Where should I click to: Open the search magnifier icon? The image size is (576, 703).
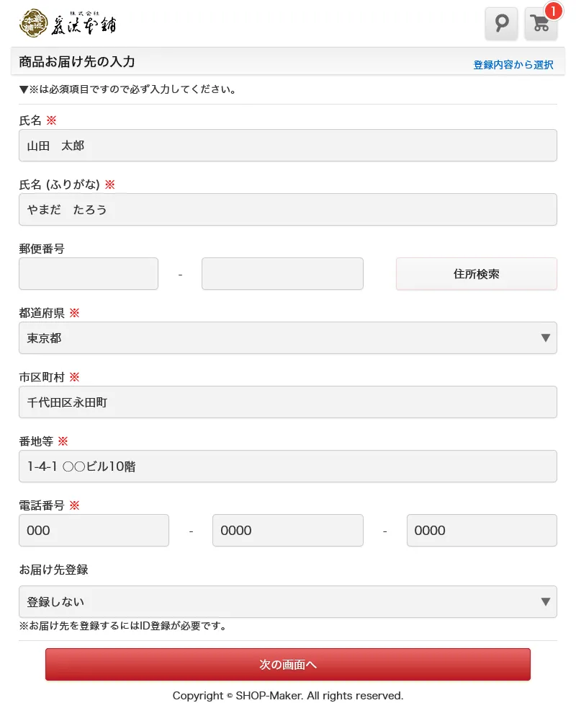point(501,24)
